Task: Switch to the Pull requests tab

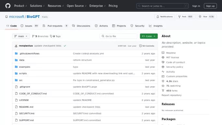Action: tap(55, 26)
